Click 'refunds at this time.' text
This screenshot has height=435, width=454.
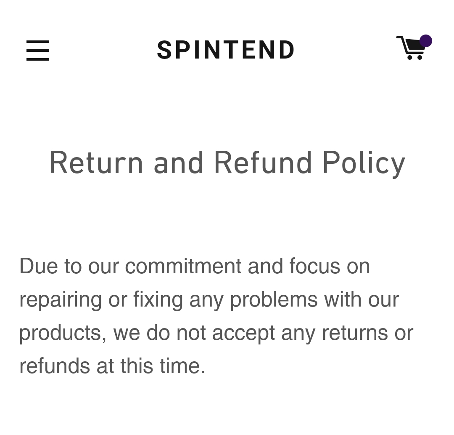pyautogui.click(x=112, y=366)
